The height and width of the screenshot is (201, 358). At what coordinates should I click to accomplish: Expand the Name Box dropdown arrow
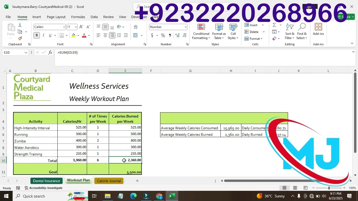pos(26,52)
